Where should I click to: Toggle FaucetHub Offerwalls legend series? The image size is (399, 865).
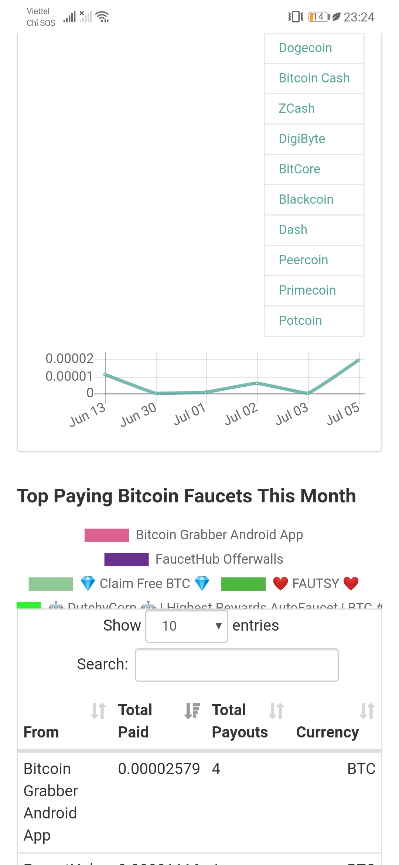coord(219,559)
